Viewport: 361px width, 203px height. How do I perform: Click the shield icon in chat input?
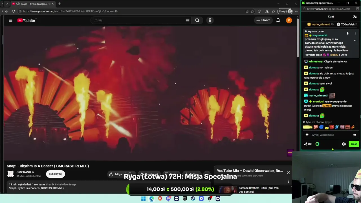pyautogui.click(x=307, y=135)
